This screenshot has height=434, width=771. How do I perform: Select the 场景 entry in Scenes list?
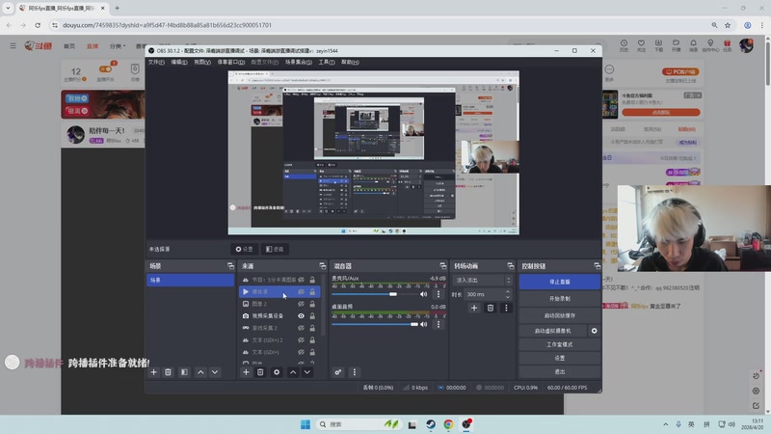click(190, 280)
